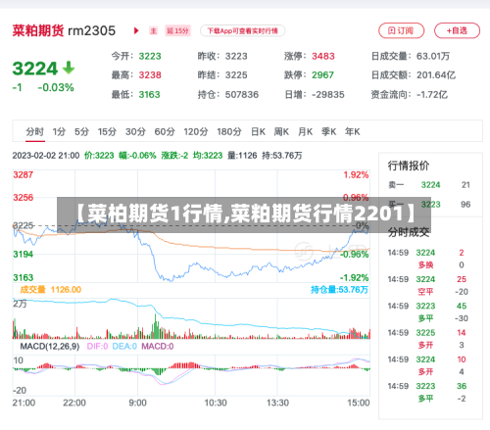The height and width of the screenshot is (430, 490).
Task: Click the 资金流向 value -1.72亿
Action: (x=432, y=95)
